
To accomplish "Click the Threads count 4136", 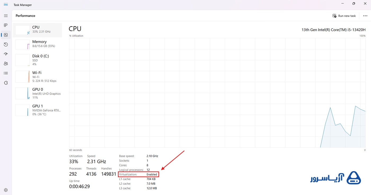I will (91, 174).
